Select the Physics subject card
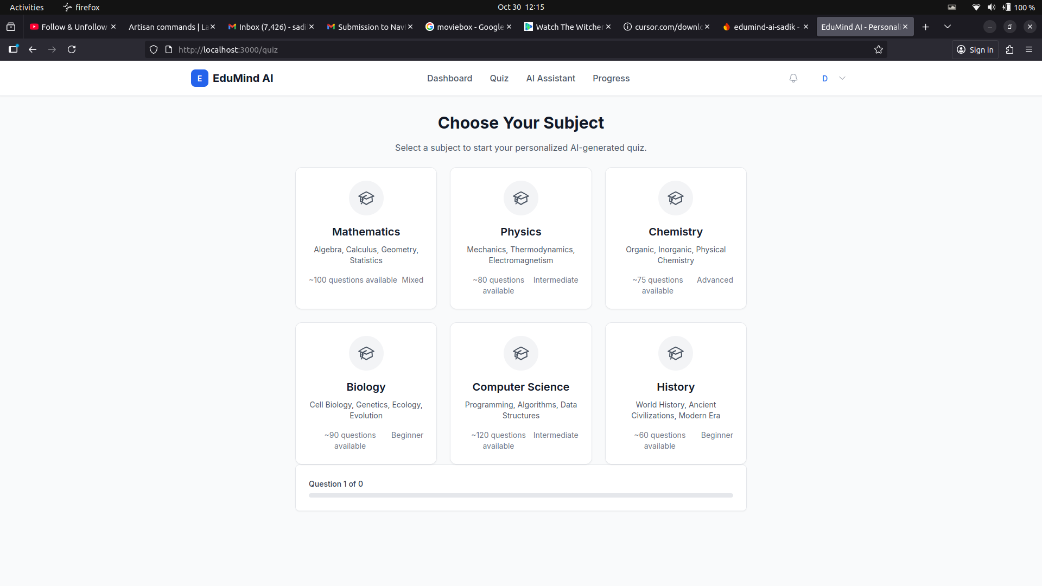This screenshot has width=1042, height=586. tap(520, 238)
